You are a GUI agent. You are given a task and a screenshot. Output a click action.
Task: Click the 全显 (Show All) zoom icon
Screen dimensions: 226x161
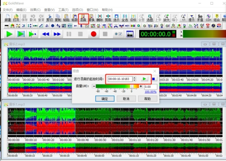(x=142, y=18)
